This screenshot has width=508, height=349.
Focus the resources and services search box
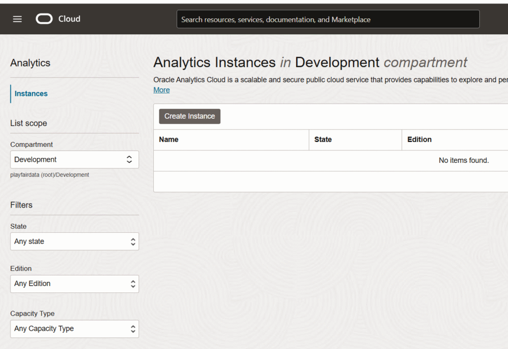328,19
